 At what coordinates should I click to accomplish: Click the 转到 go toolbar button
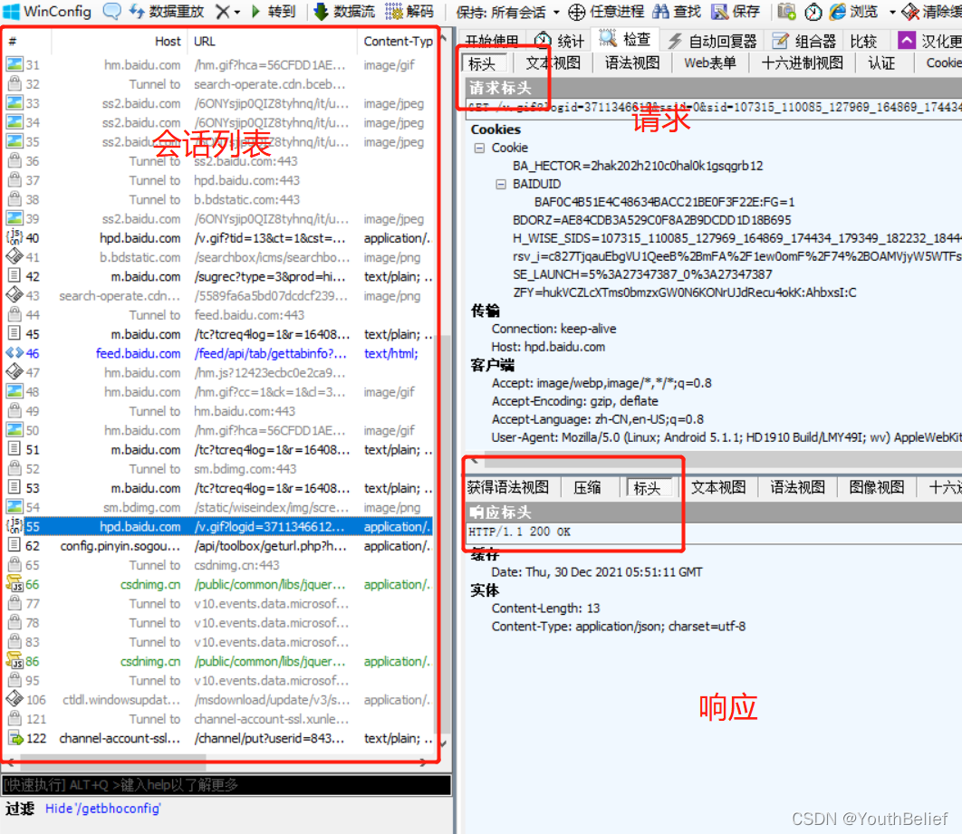coord(274,11)
